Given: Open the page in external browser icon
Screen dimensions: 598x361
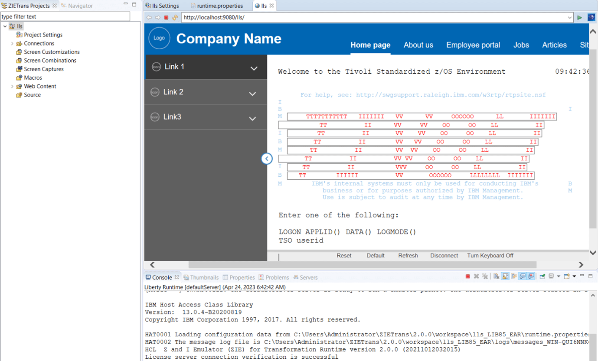Looking at the screenshot, I should coord(591,17).
